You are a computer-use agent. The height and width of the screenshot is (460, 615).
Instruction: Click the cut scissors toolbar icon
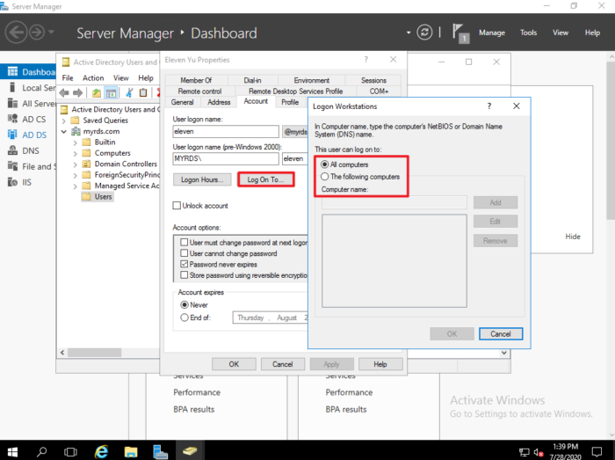[x=128, y=92]
